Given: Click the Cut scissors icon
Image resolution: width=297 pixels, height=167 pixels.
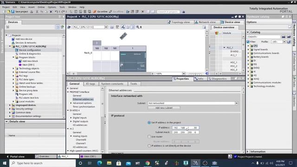Looking at the screenshot, I should tap(37, 12).
